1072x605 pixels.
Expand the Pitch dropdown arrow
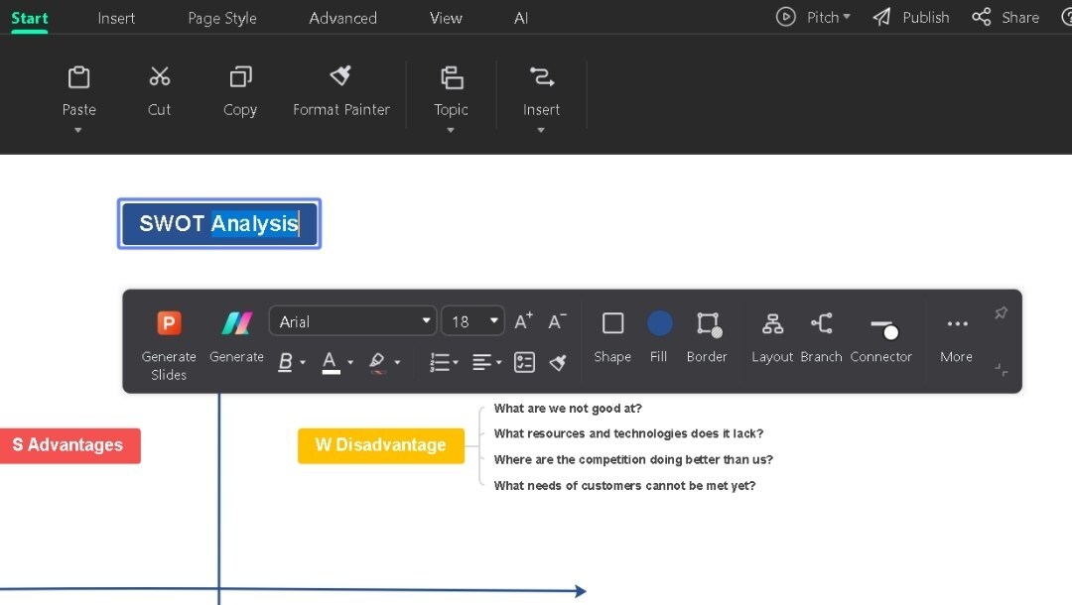(x=847, y=17)
